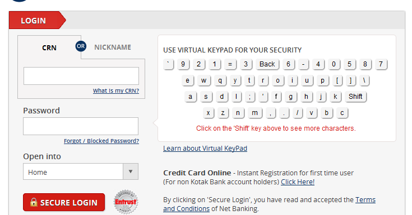This screenshot has width=412, height=215.
Task: Tap the semicolon key on virtual keypad
Action: click(x=249, y=97)
